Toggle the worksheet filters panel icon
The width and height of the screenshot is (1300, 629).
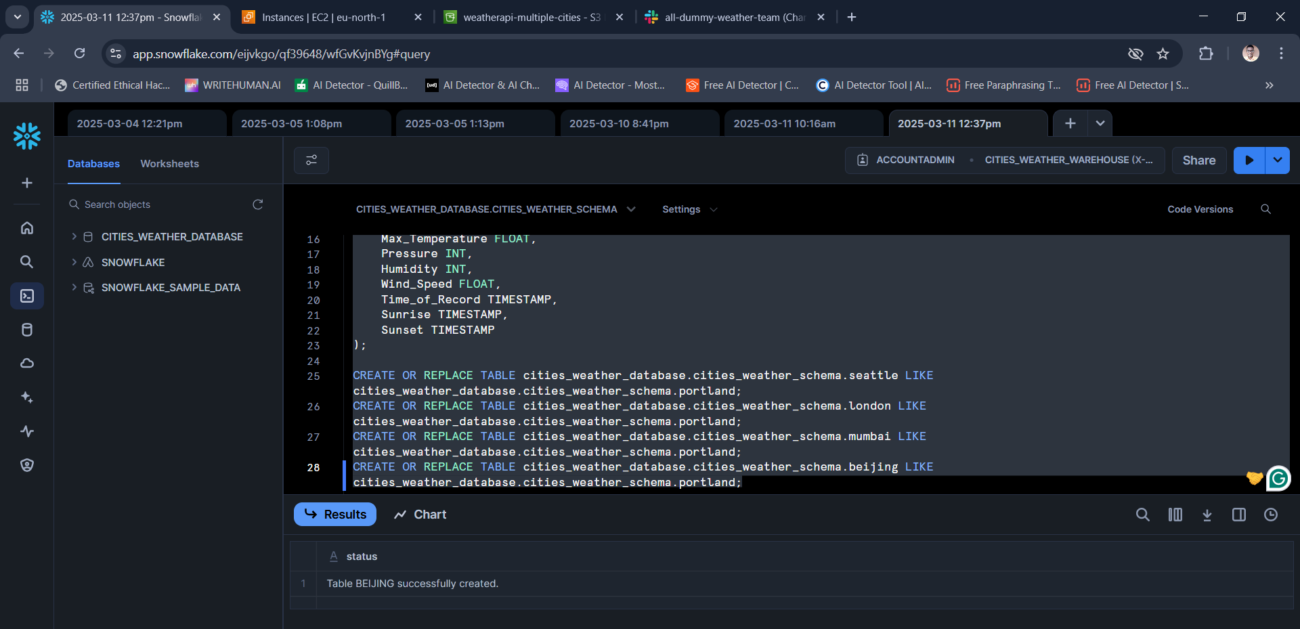point(311,160)
